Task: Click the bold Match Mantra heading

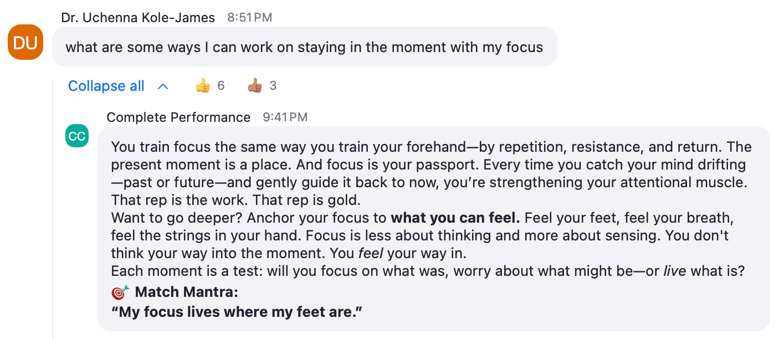Action: coord(186,292)
